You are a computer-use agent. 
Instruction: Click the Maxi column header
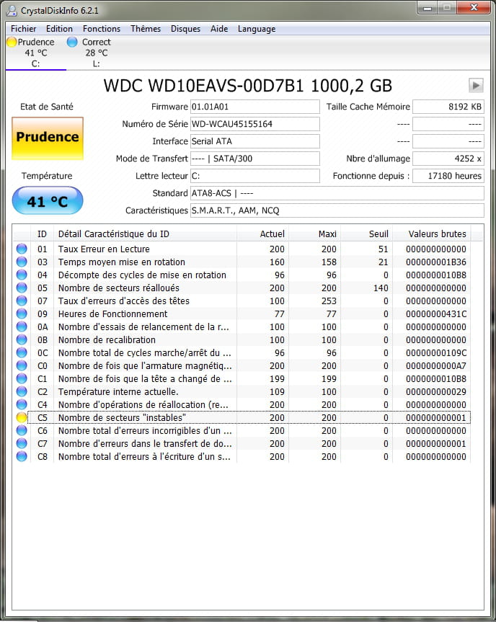[314, 234]
